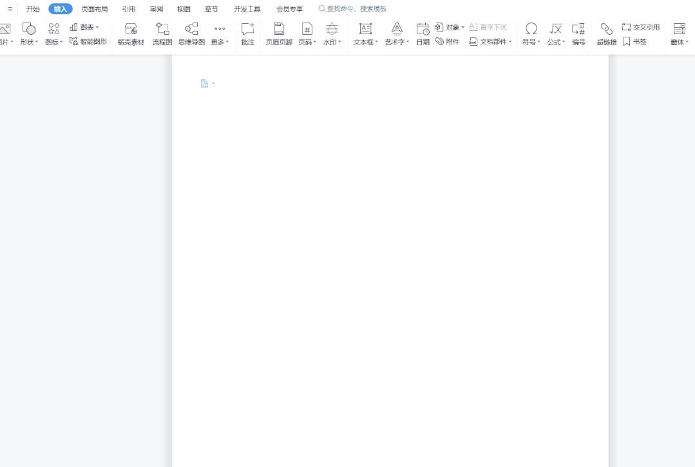Add a comment with 批注
The height and width of the screenshot is (467, 695).
click(x=248, y=34)
